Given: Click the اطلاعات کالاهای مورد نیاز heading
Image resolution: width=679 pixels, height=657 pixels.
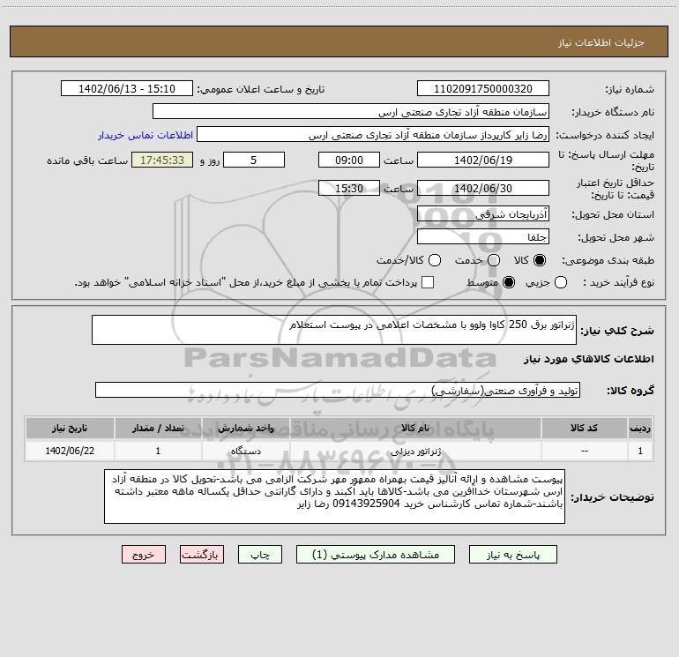Looking at the screenshot, I should 588,359.
